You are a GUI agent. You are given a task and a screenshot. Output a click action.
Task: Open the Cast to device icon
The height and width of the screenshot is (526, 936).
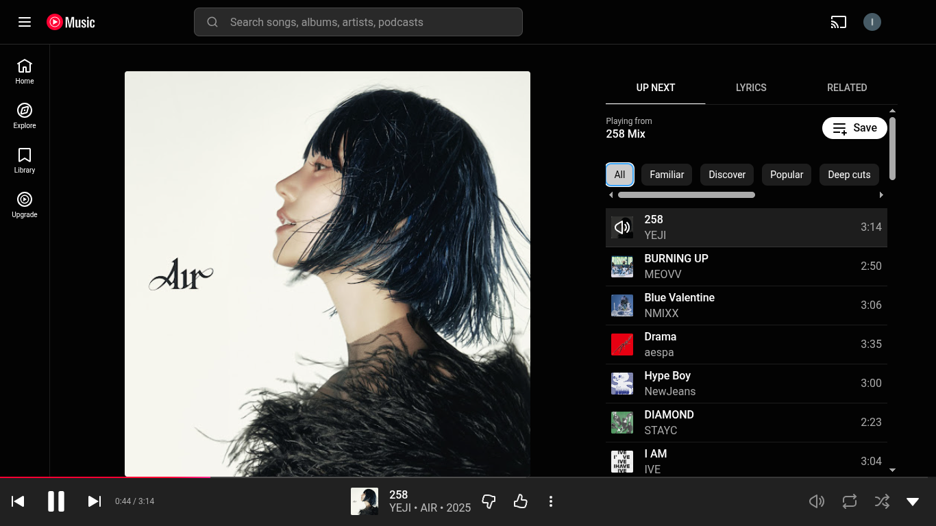pos(838,22)
